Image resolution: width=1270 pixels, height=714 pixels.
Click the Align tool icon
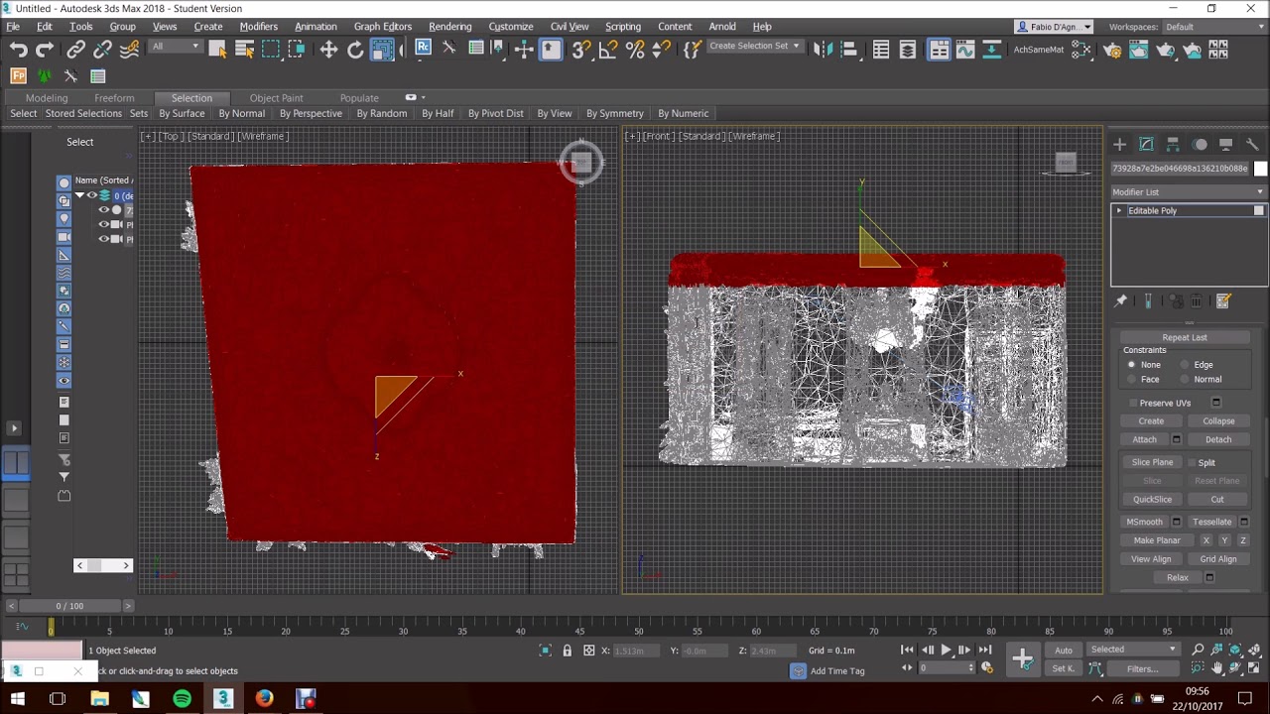[x=849, y=50]
